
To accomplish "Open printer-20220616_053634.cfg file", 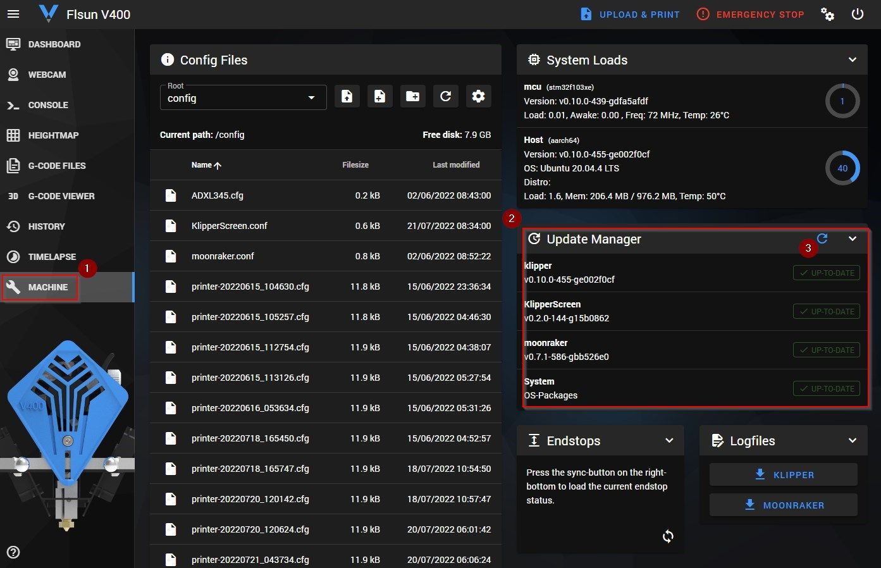I will point(325,408).
